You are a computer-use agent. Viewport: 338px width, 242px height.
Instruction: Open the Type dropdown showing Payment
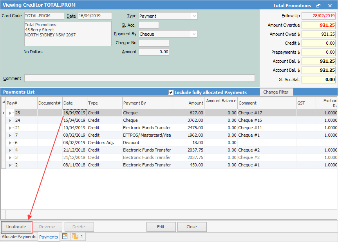pos(194,16)
